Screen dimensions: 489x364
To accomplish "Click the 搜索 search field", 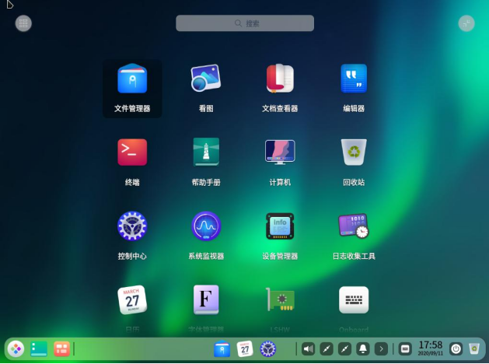I will [x=245, y=24].
